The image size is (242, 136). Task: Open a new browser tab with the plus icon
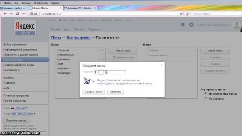pyautogui.click(x=100, y=8)
